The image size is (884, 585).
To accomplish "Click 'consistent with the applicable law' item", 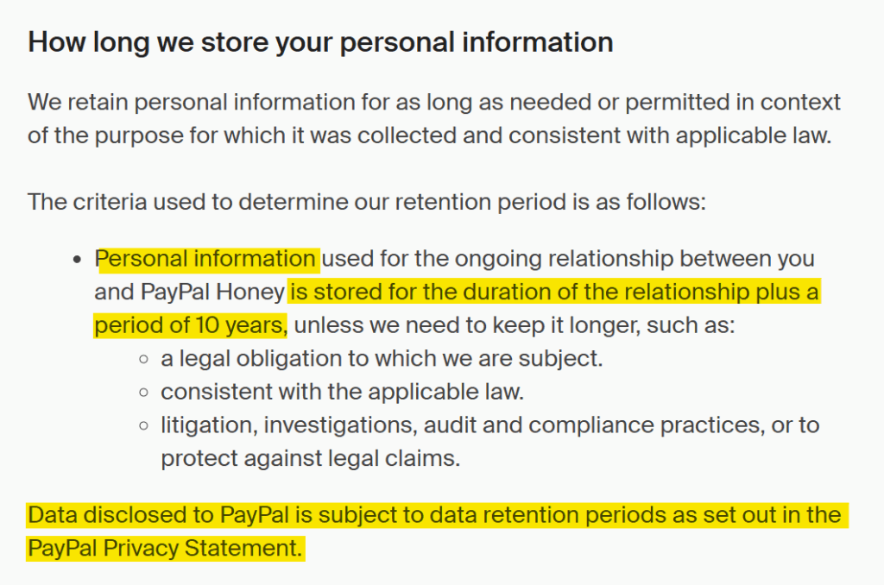I will [x=342, y=392].
